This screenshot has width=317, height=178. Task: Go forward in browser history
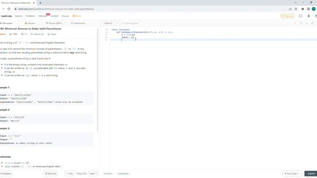pos(3,9)
